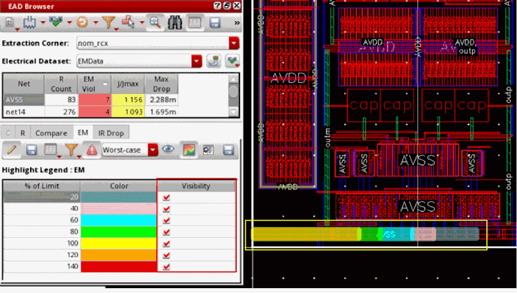Expand the Worst-case dropdown

[154, 150]
